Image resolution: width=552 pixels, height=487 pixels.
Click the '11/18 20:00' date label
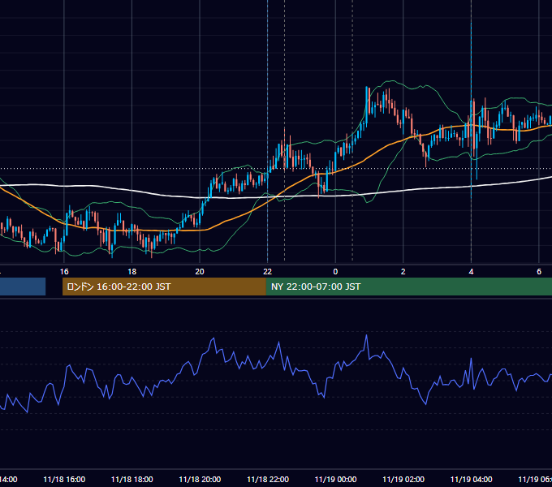click(x=200, y=479)
